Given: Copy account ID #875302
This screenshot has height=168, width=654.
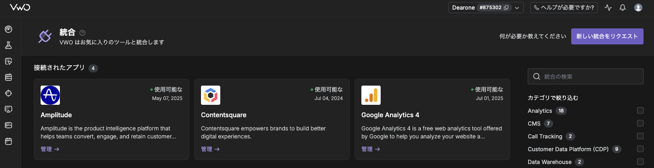Looking at the screenshot, I should 506,8.
